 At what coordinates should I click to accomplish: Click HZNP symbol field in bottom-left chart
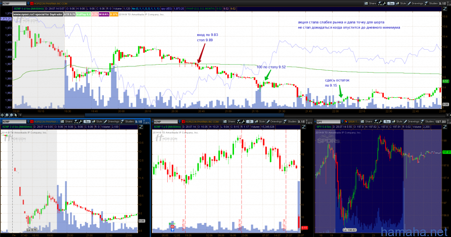pos(14,122)
